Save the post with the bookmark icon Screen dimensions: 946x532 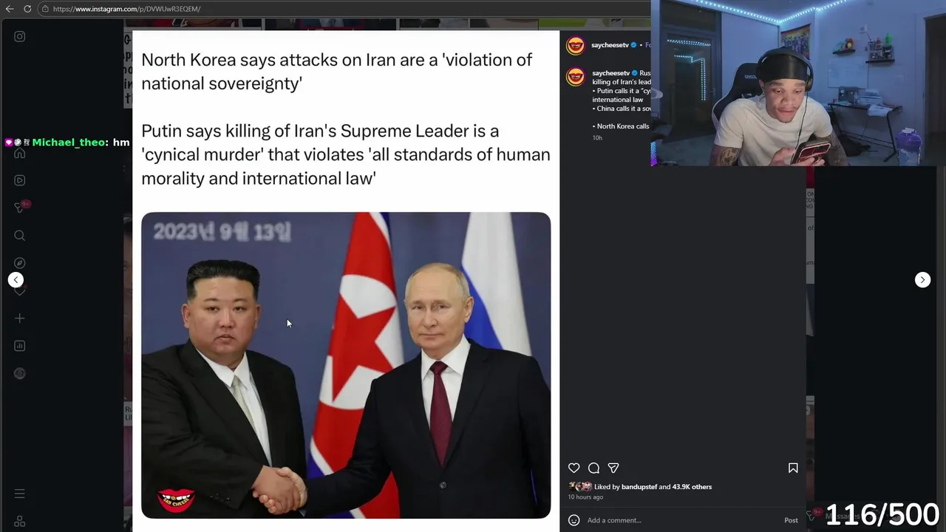click(793, 468)
